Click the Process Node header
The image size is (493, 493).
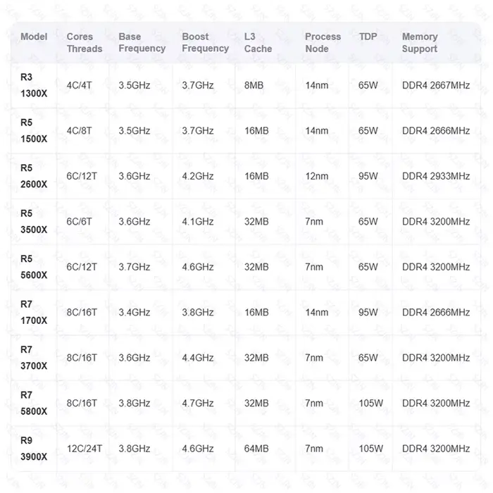tap(323, 42)
